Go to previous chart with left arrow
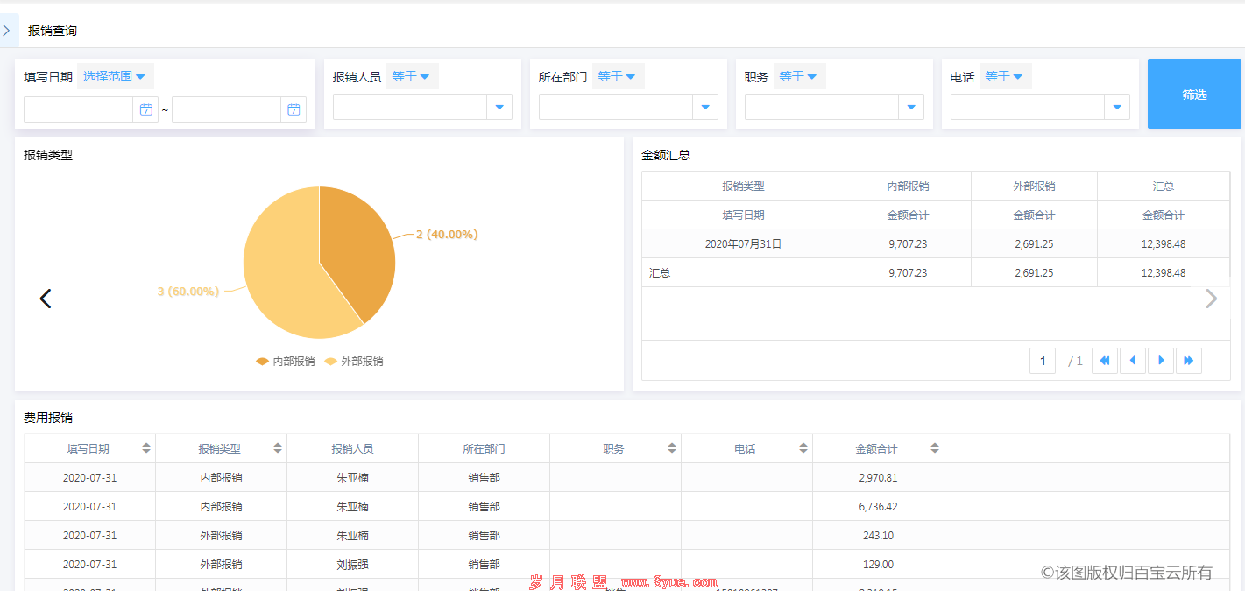The height and width of the screenshot is (591, 1245). (46, 299)
